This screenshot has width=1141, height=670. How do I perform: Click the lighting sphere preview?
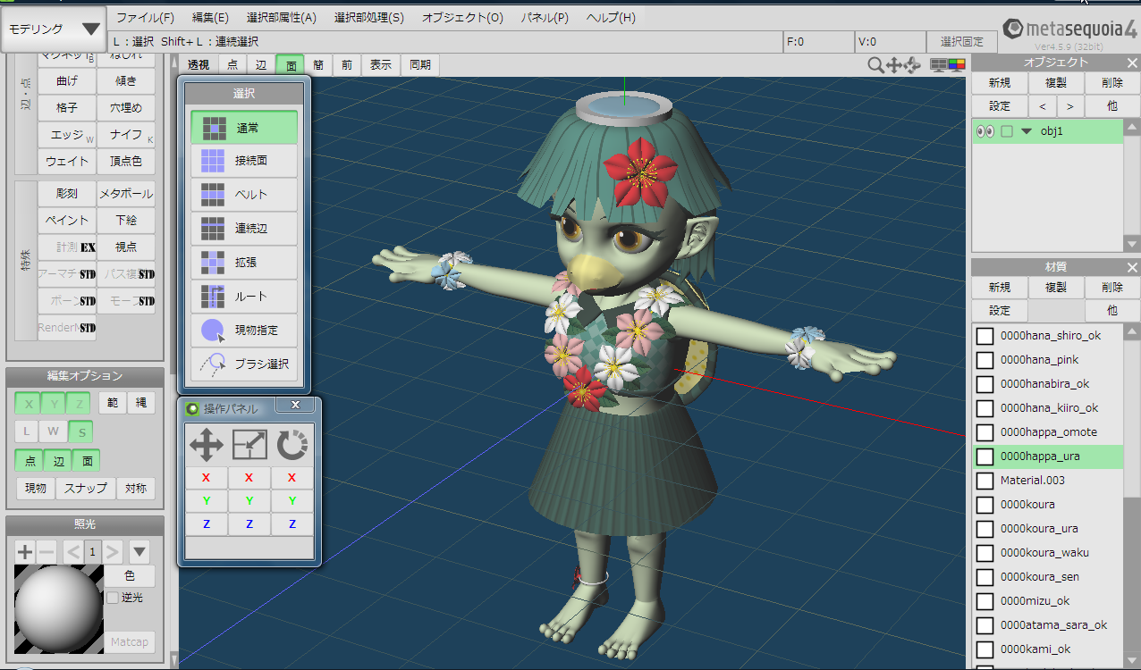click(x=59, y=609)
